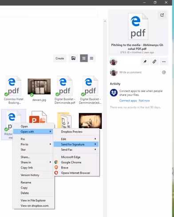Select Copy link in context menu

(33, 168)
